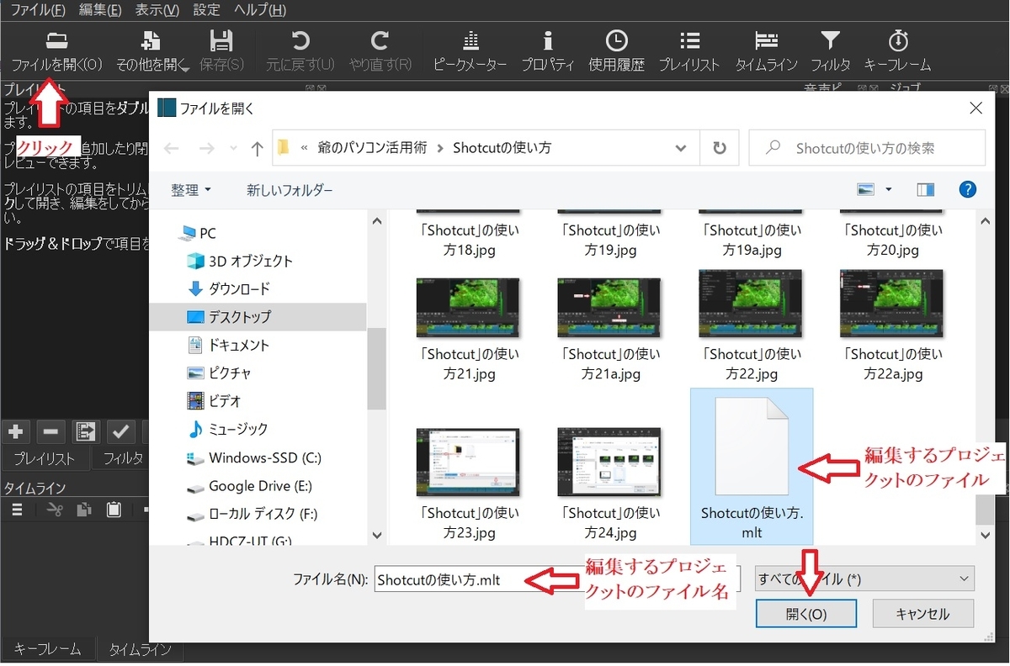Select ミュージック in navigation pane
1010x666 pixels.
click(238, 429)
